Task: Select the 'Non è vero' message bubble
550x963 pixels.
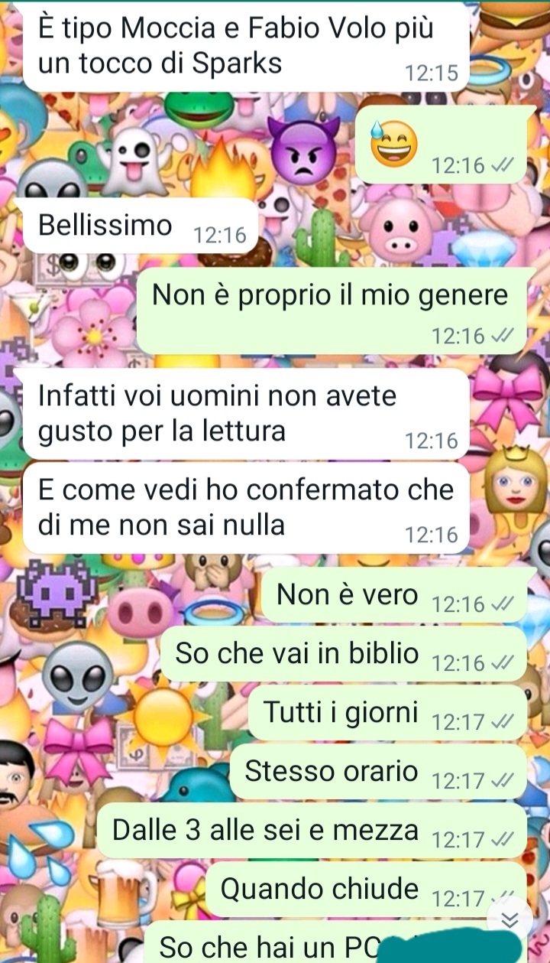Action: [x=394, y=595]
